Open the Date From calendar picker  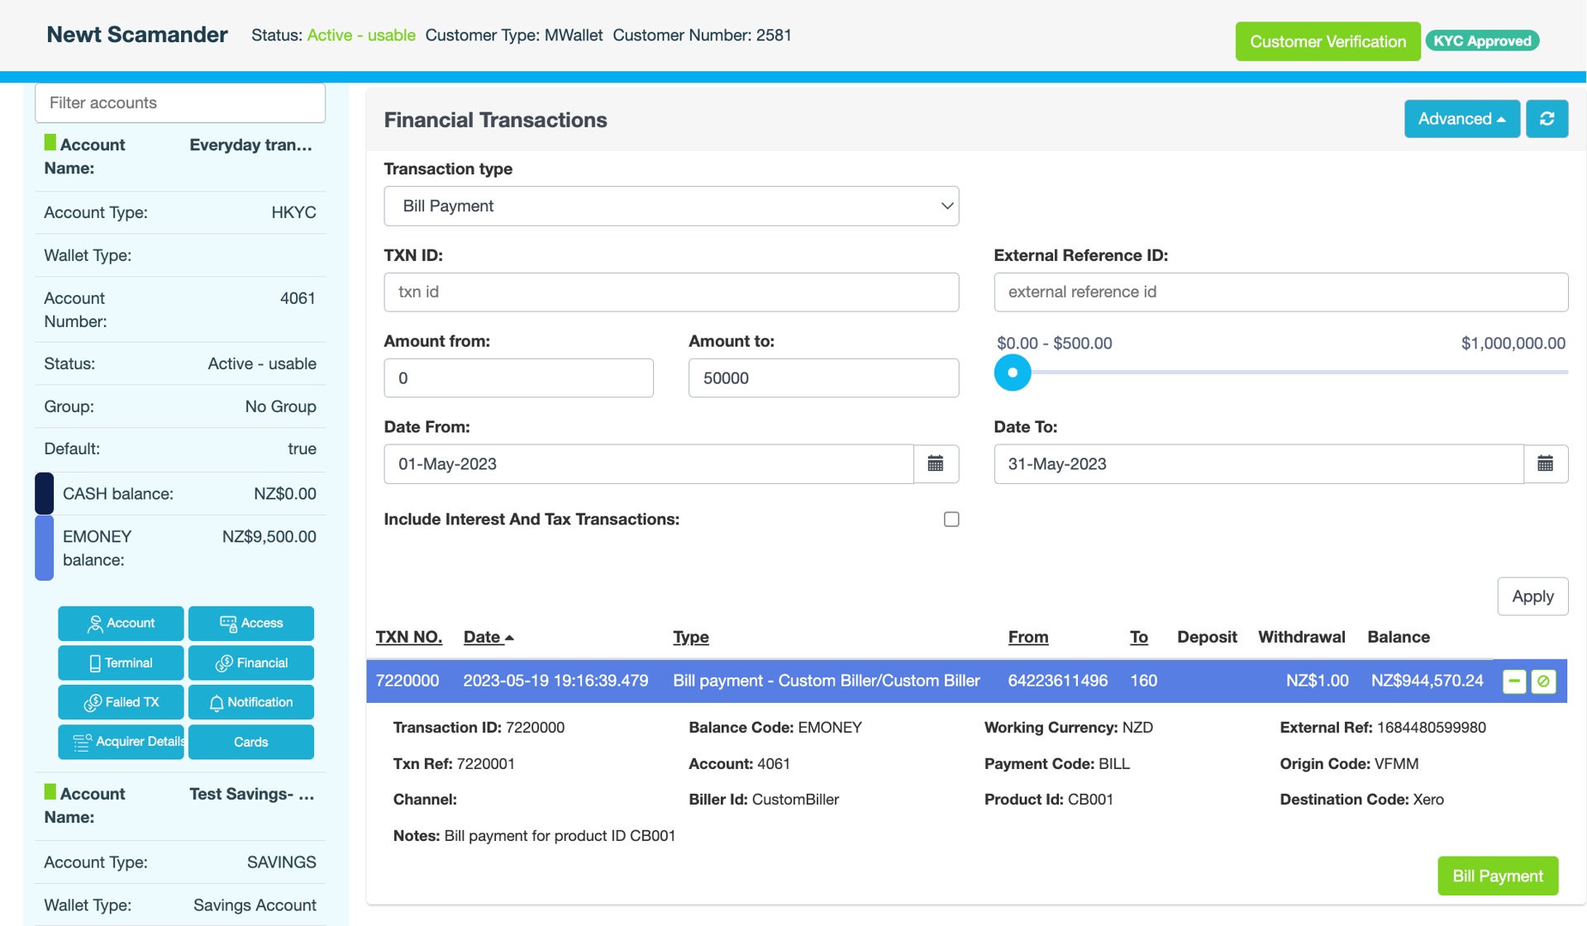click(x=936, y=464)
